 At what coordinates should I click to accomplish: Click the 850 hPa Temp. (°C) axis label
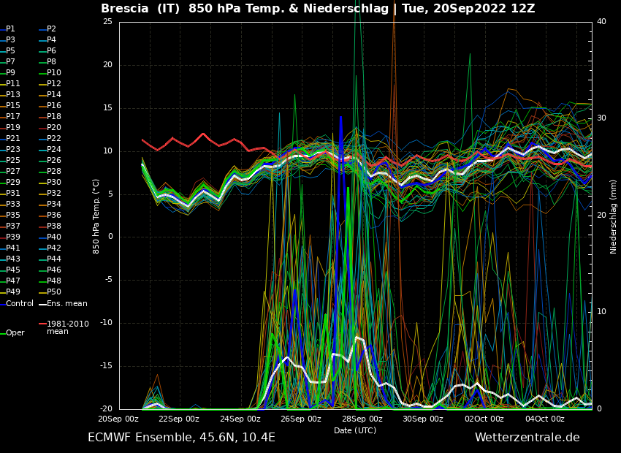click(x=96, y=216)
